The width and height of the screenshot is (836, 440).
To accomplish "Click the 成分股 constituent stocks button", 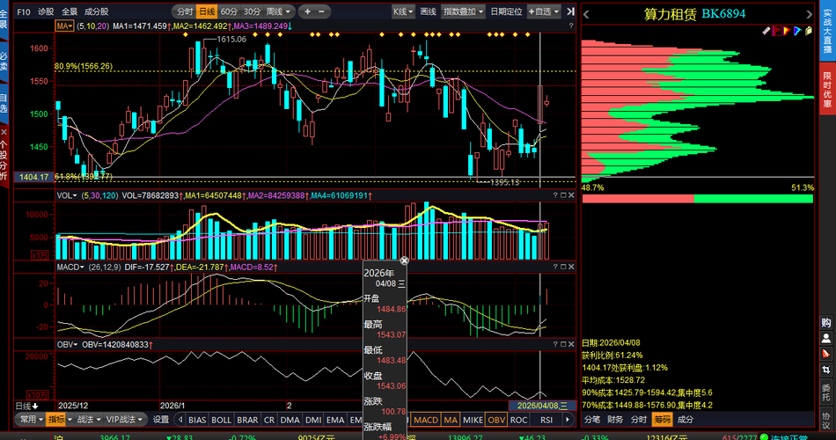I will (x=97, y=11).
